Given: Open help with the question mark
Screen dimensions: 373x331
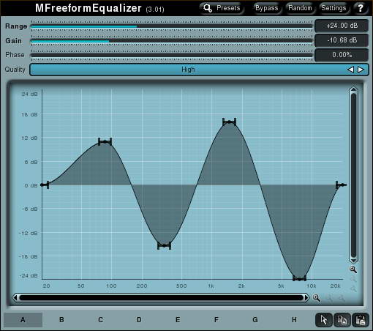Looking at the screenshot, I should [361, 8].
